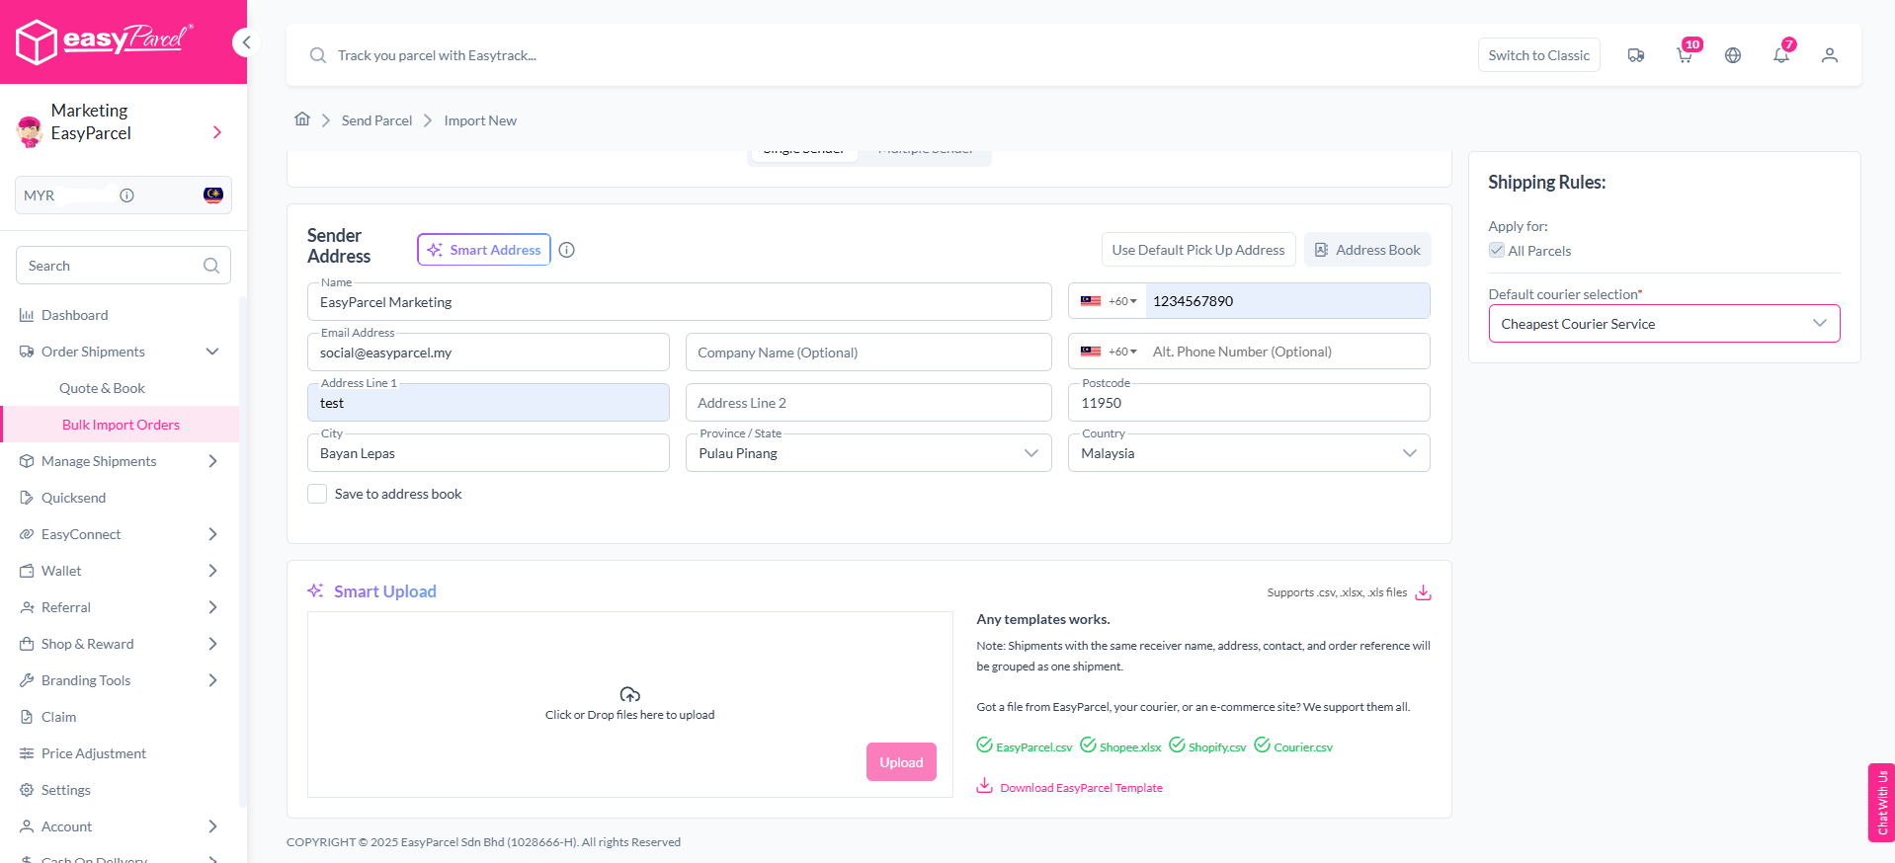Open the notifications bell
Image resolution: width=1895 pixels, height=863 pixels.
click(1781, 55)
